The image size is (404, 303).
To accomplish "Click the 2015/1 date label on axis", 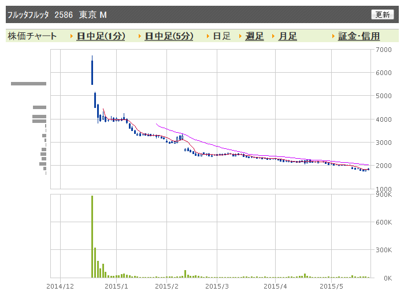I will (x=116, y=286).
